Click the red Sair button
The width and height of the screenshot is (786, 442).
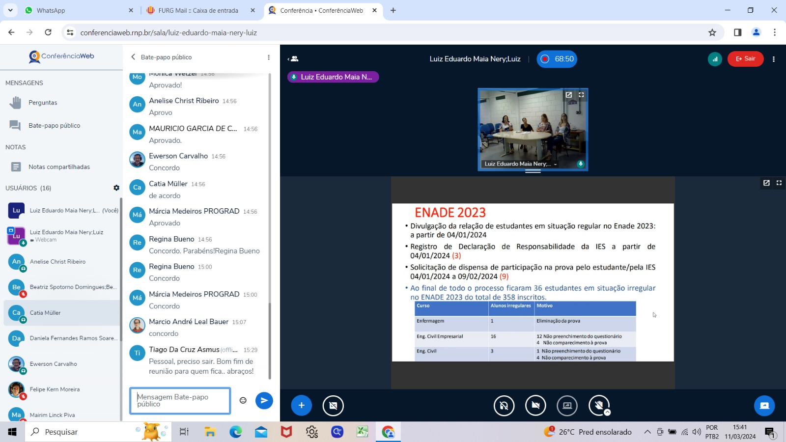click(x=745, y=59)
